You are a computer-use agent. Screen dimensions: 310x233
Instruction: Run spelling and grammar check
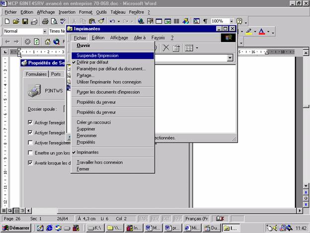click(63, 21)
